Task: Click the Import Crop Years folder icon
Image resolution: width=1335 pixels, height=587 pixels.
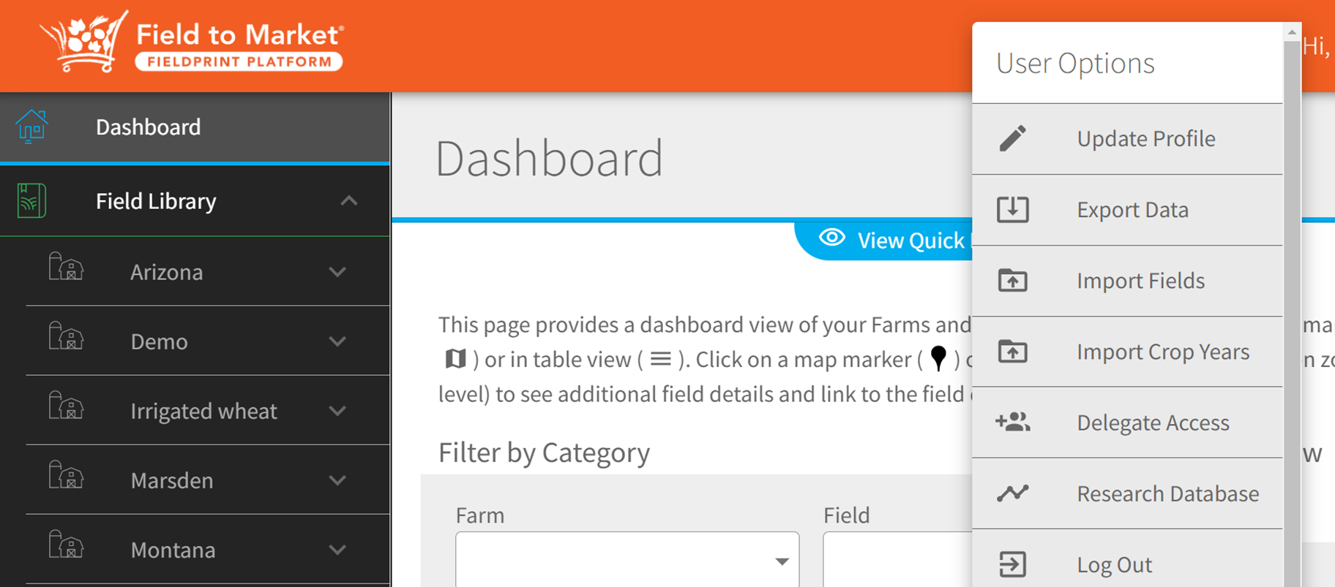Action: pos(1013,351)
